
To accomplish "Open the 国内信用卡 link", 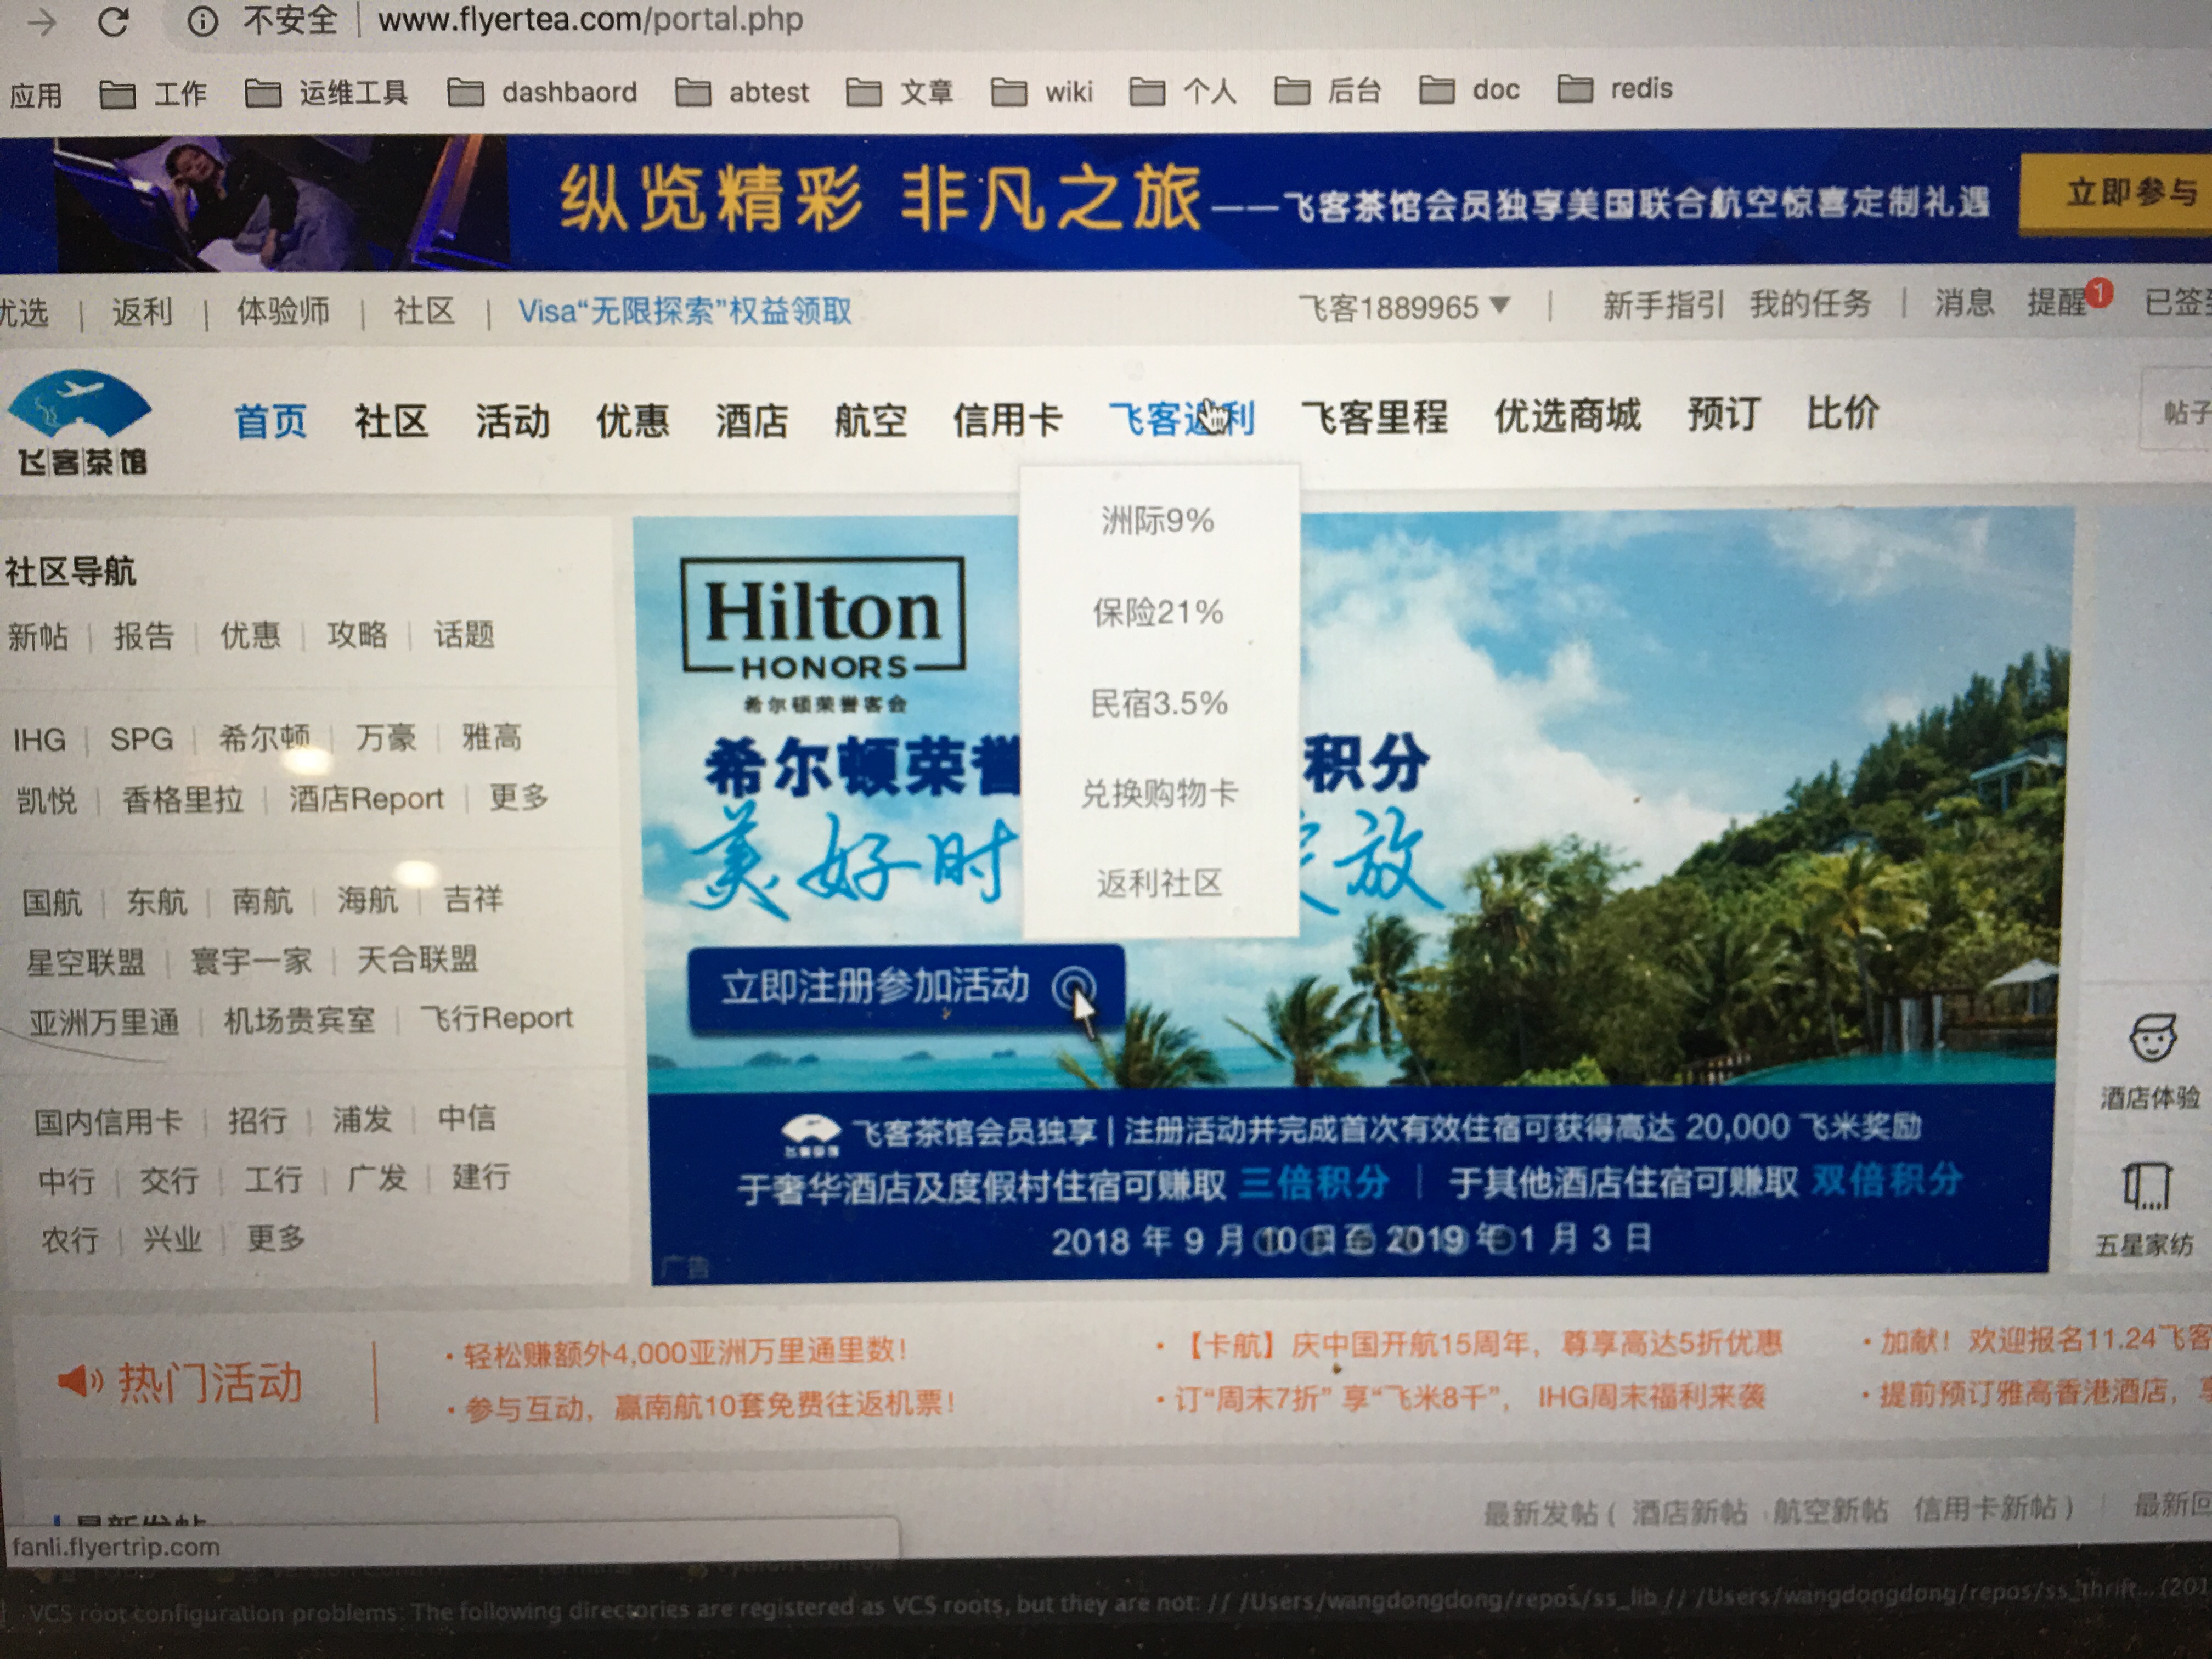I will (x=108, y=1122).
